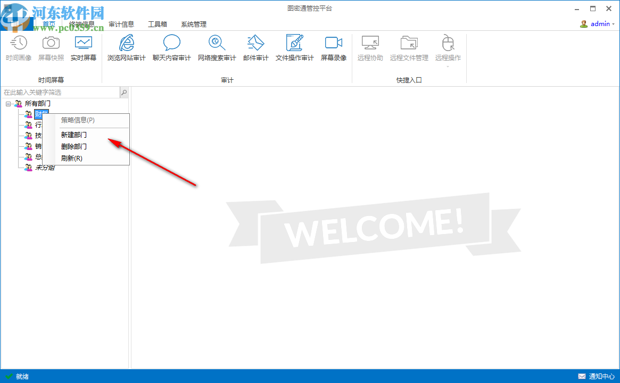
Task: Click the search magnifier in the filter box
Action: pyautogui.click(x=124, y=92)
